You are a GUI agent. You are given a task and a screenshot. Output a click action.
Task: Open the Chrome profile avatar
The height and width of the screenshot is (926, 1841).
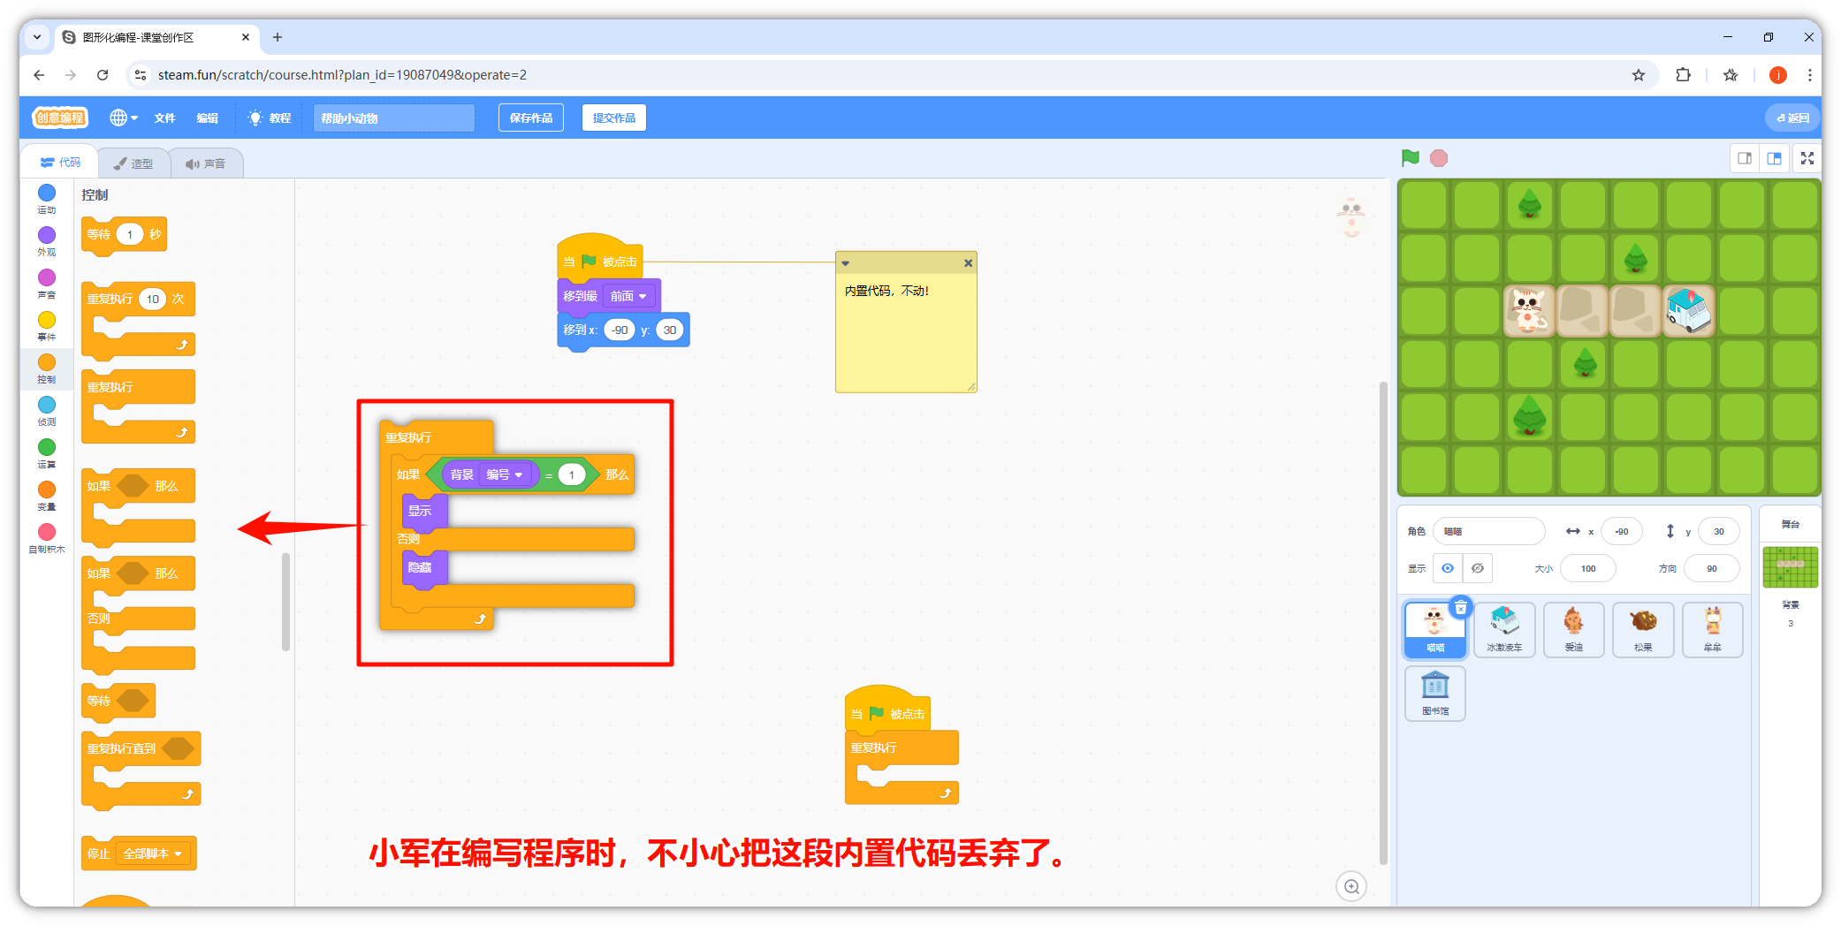(x=1778, y=75)
